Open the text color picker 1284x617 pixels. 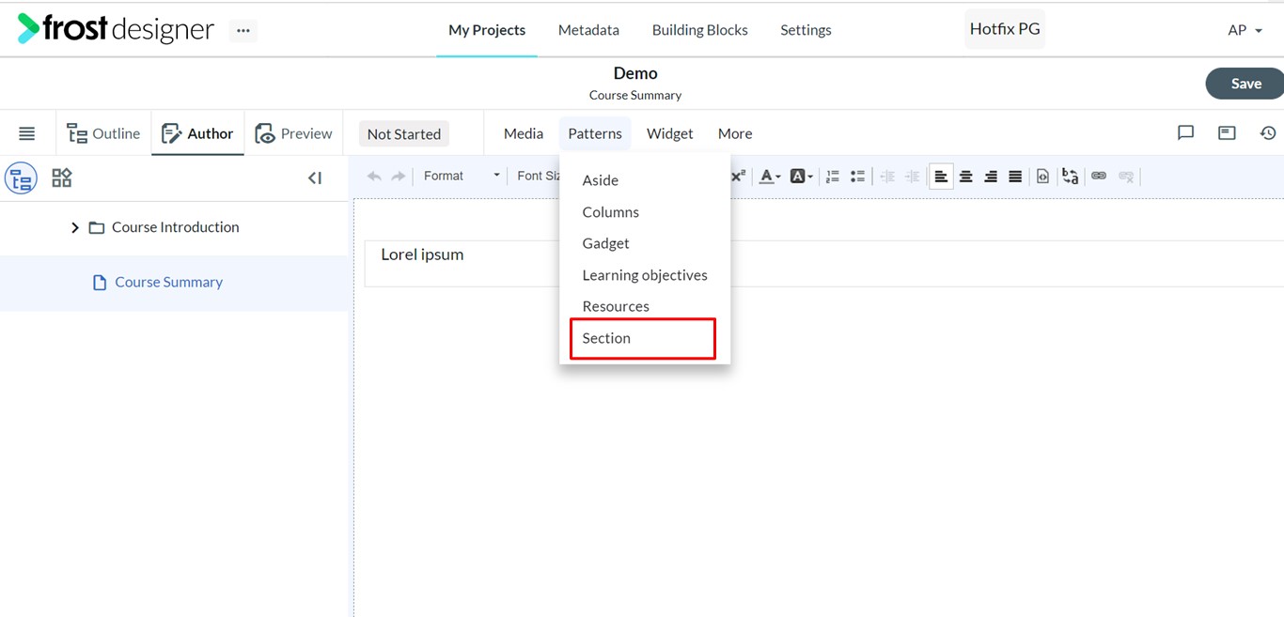click(x=770, y=176)
